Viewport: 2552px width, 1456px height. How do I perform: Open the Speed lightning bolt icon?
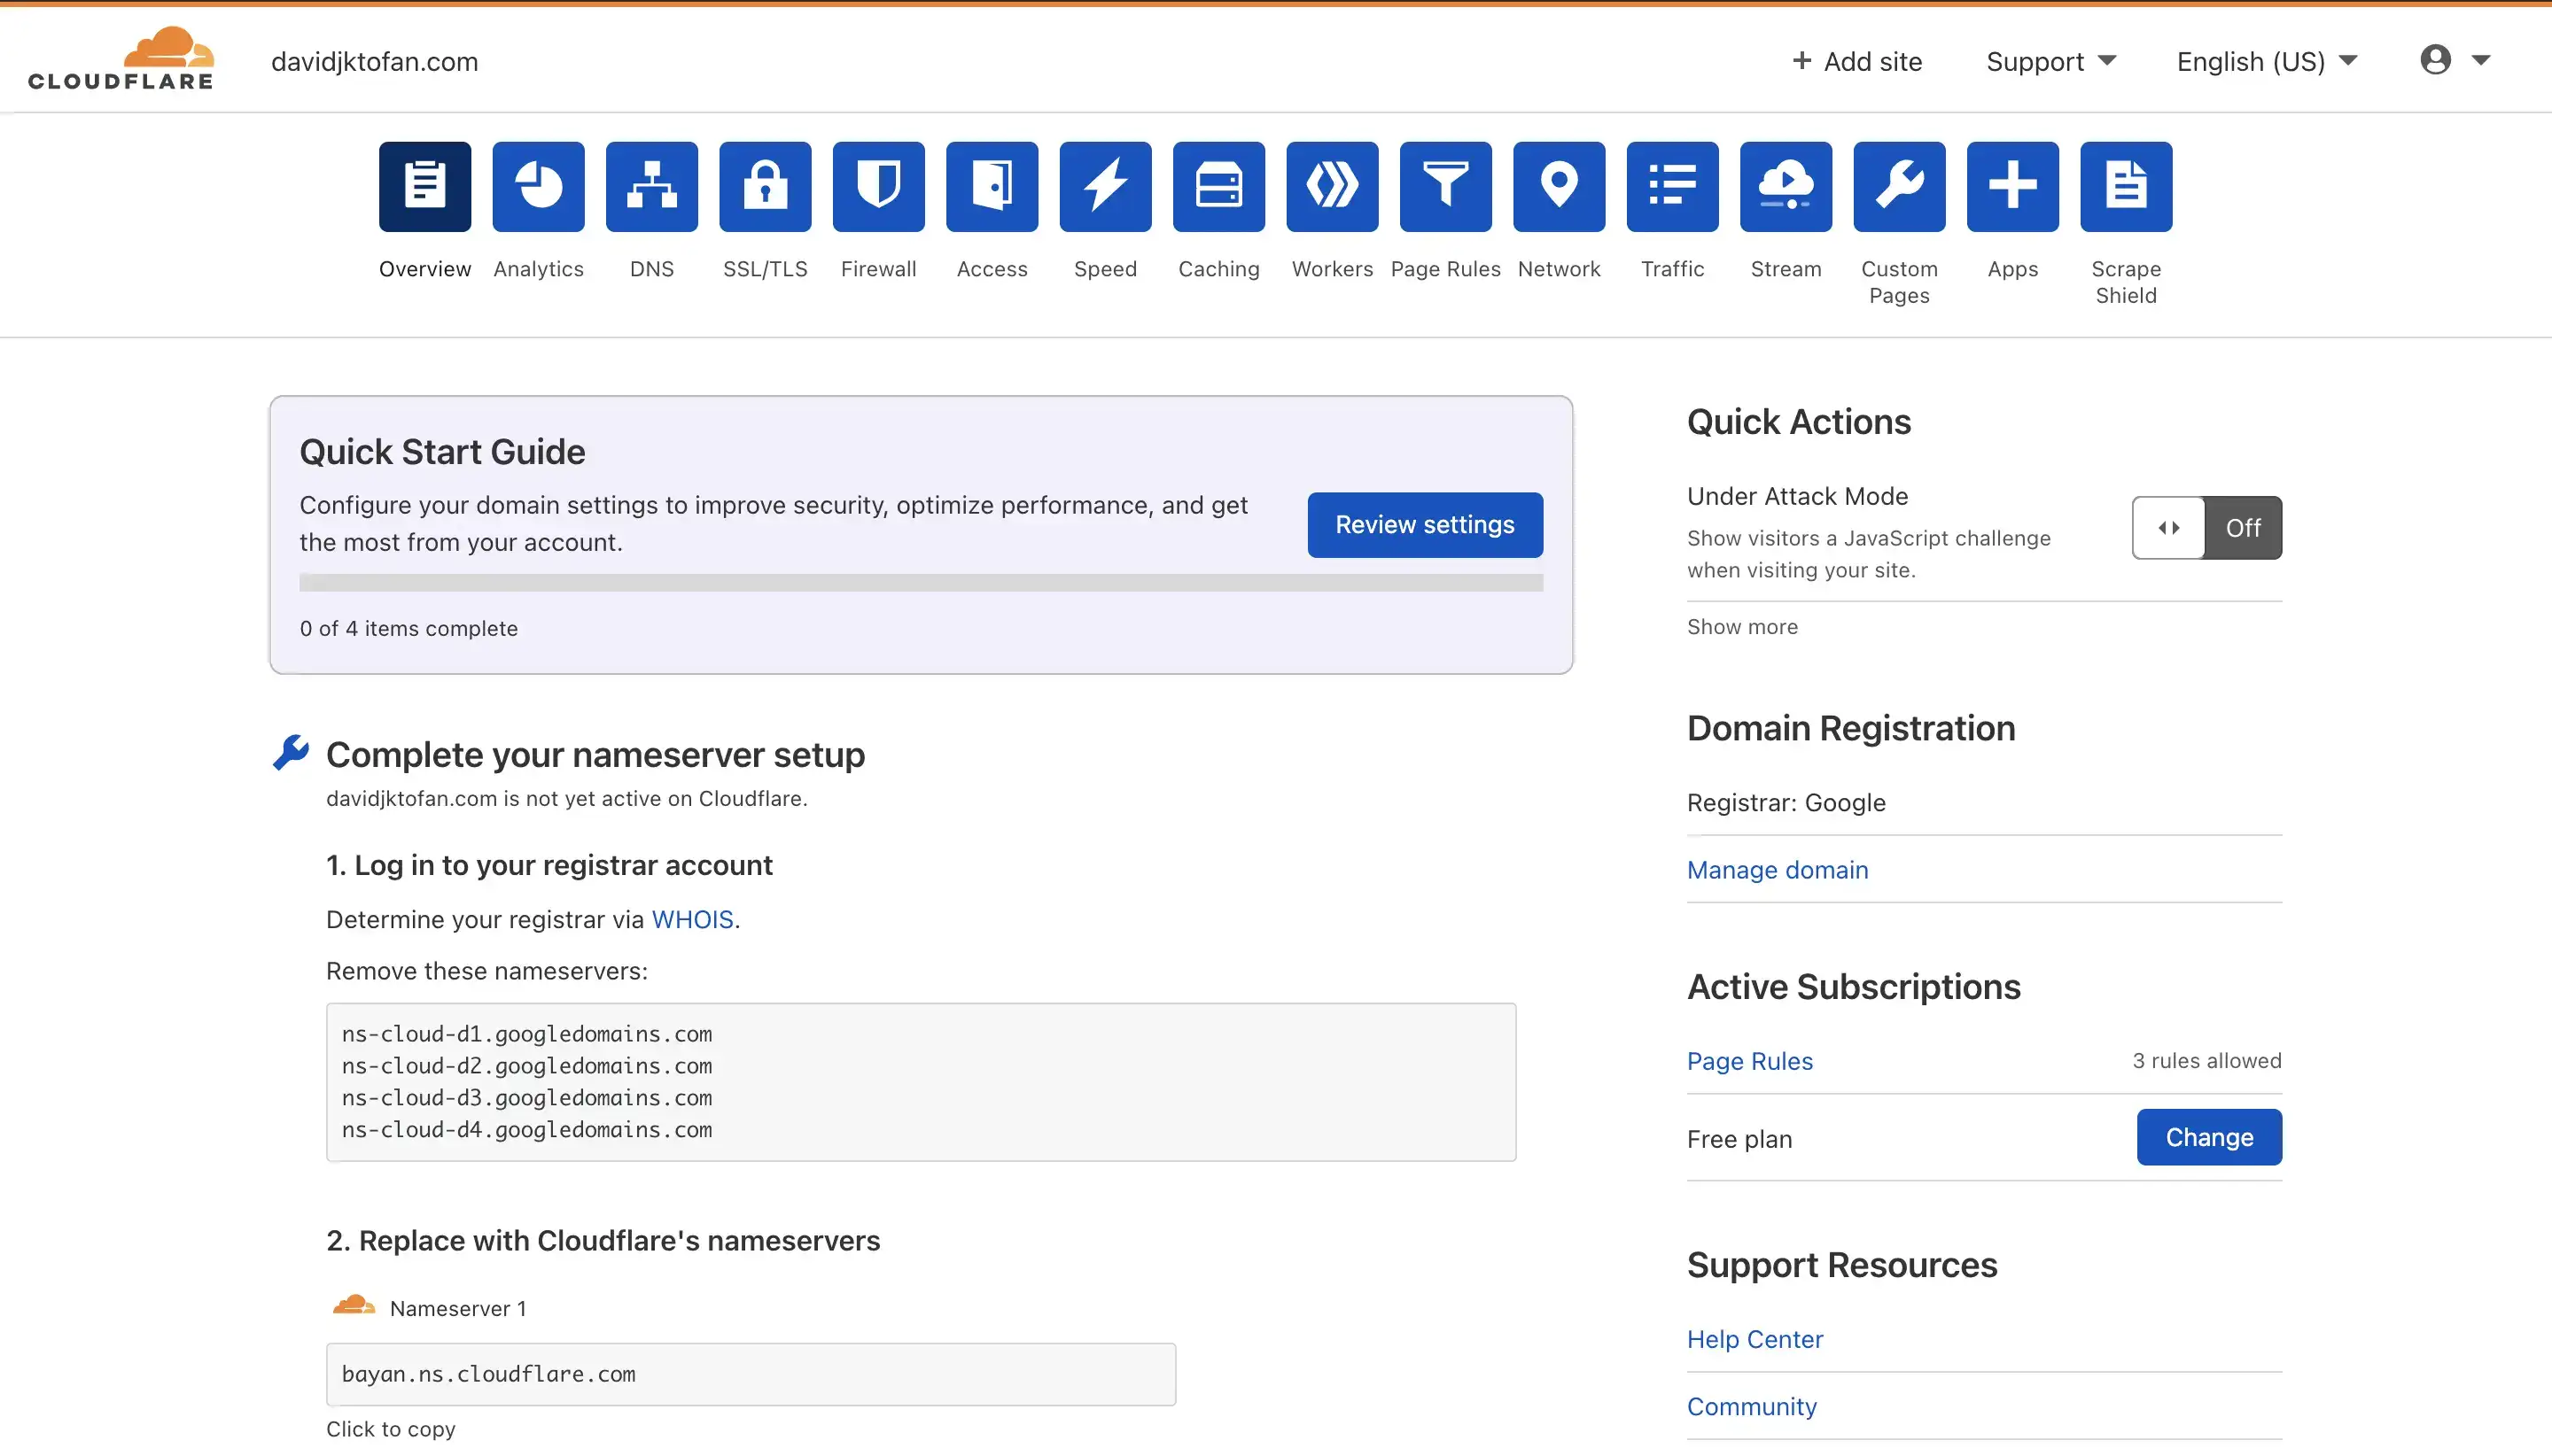pyautogui.click(x=1106, y=187)
